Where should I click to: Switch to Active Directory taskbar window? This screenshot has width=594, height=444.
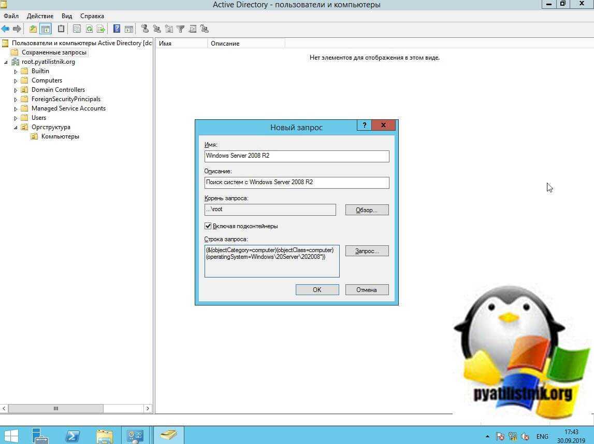coord(168,435)
